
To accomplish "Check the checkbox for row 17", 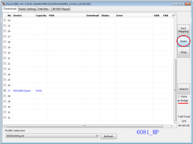I will point(5,36).
